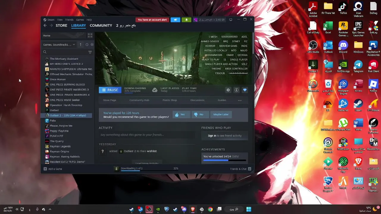Open Outlast 2 manage gear icon
The image size is (381, 214).
(228, 90)
